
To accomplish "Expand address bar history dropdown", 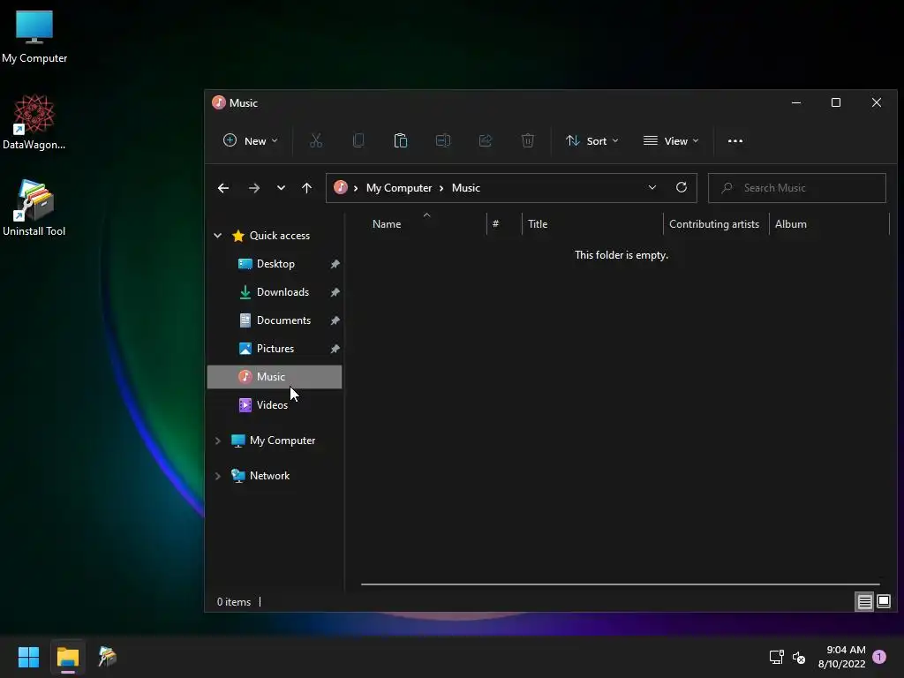I will (652, 187).
